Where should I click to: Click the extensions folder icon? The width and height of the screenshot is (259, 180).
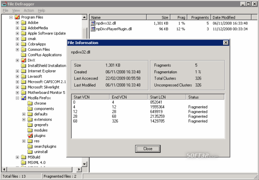(x=30, y=119)
